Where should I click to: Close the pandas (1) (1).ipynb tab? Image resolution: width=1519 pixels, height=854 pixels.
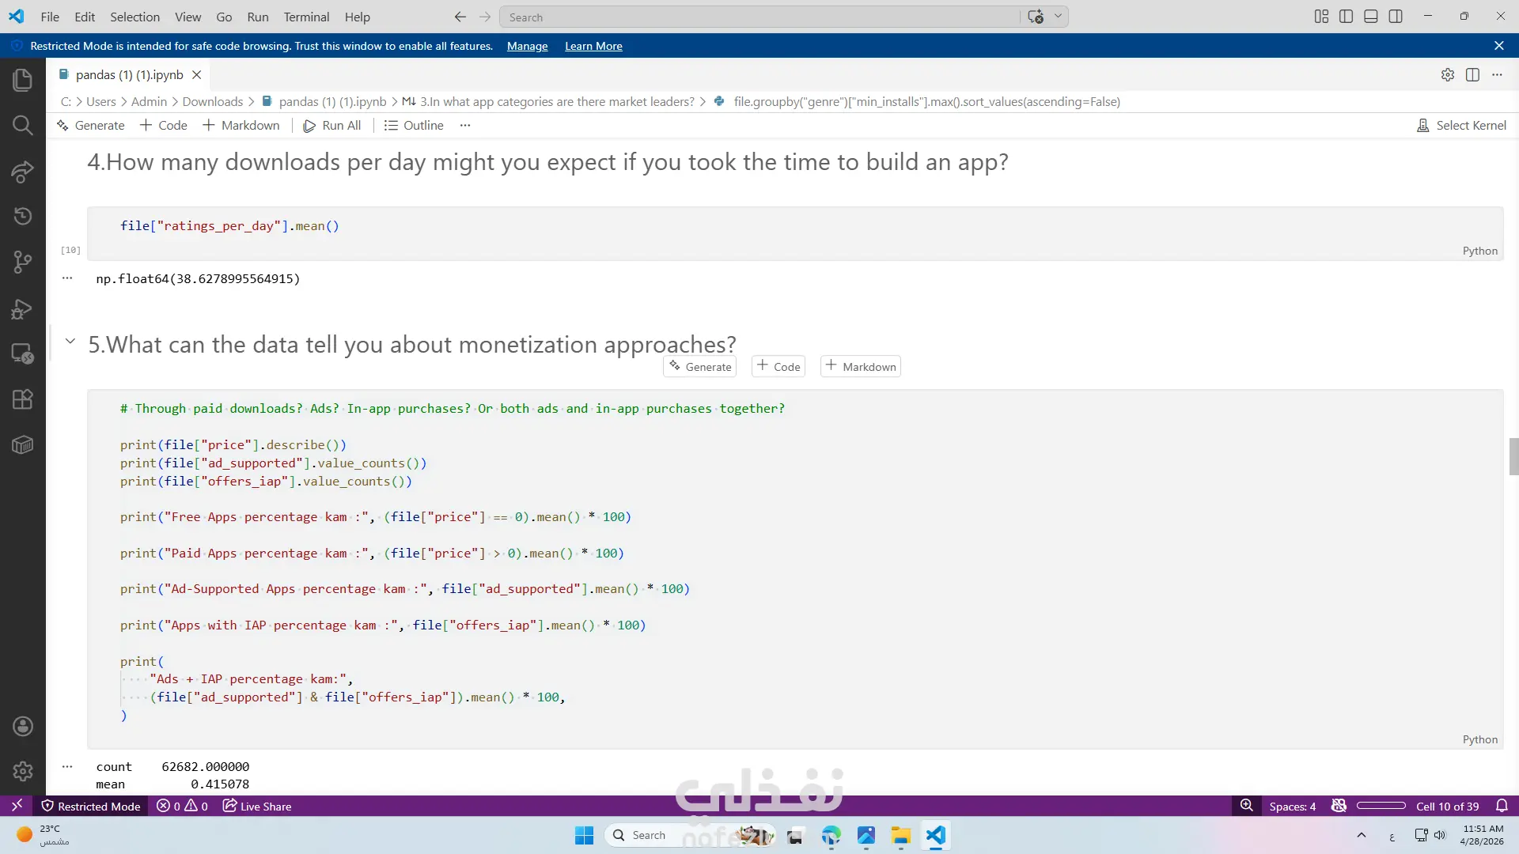click(x=197, y=74)
